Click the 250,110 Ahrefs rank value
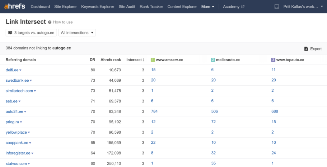 pos(114,164)
